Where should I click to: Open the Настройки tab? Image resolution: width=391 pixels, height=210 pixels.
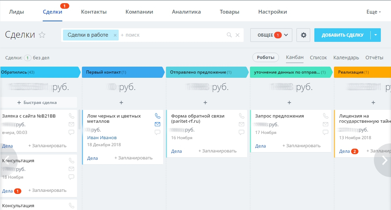pos(273,12)
